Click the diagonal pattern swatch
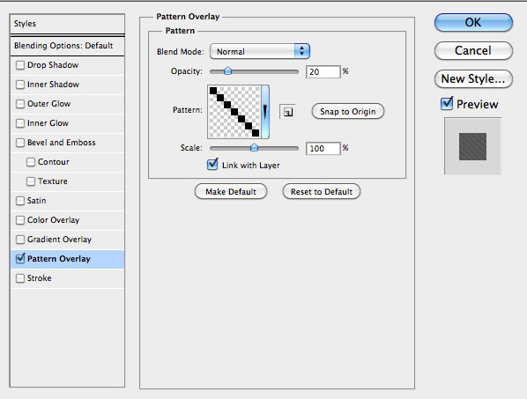 point(234,112)
